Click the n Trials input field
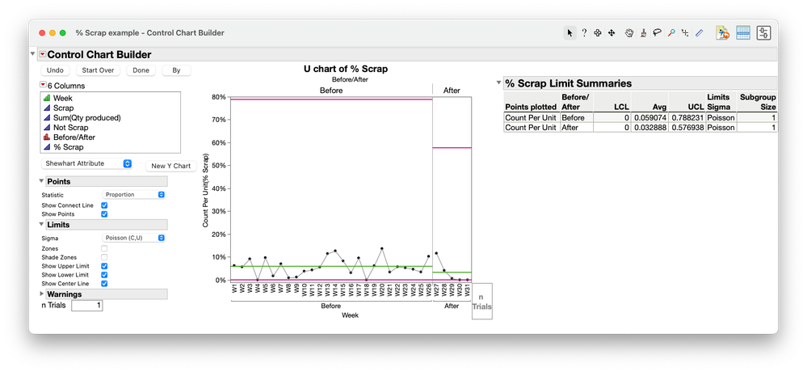The height and width of the screenshot is (372, 807). point(87,306)
